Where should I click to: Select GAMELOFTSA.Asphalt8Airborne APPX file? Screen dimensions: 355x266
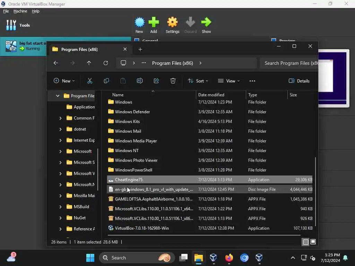tap(210, 199)
